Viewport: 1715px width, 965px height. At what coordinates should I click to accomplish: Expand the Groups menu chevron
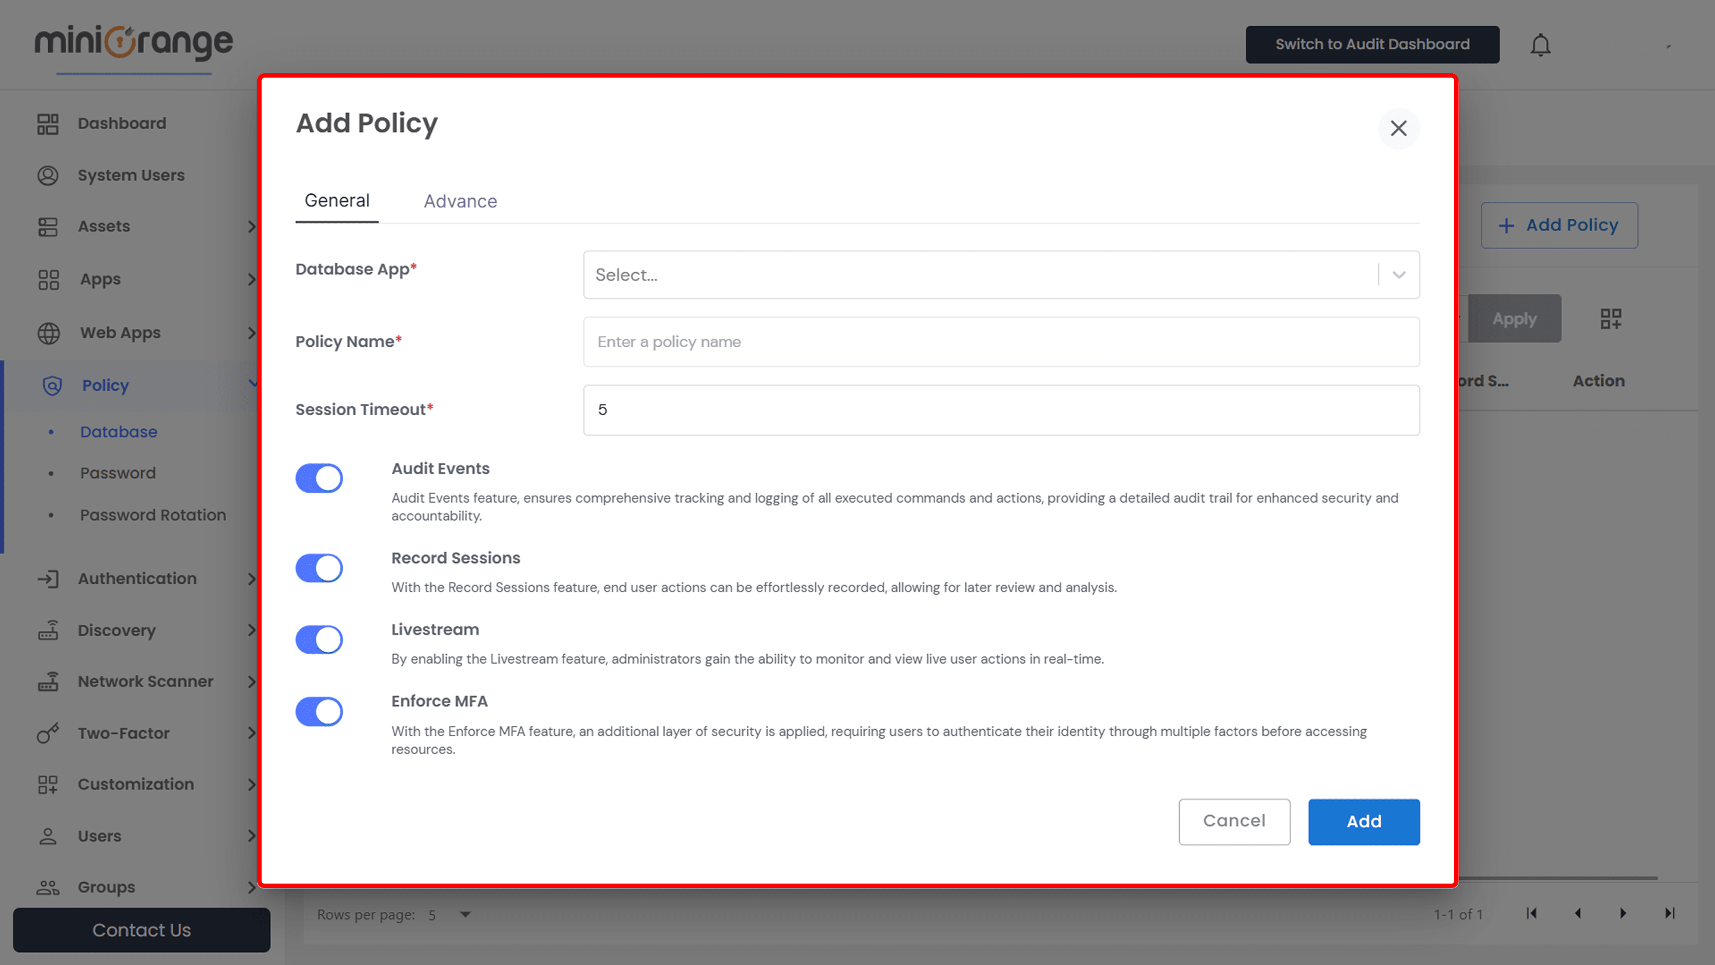(252, 887)
